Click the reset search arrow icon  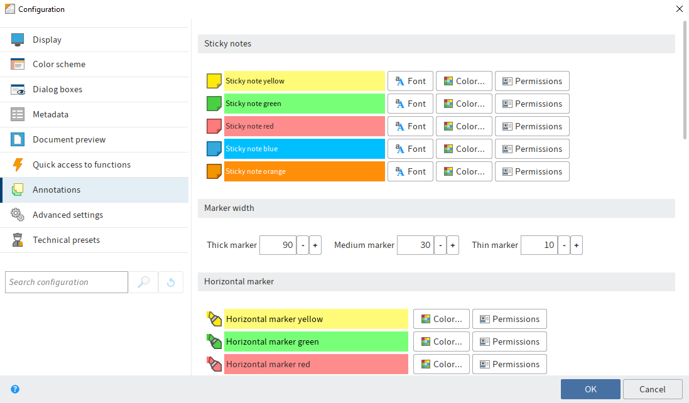(171, 282)
